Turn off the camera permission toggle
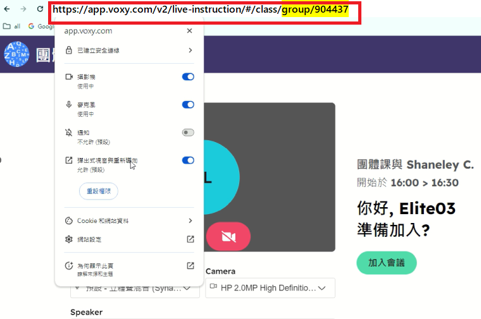481x319 pixels. coord(188,77)
